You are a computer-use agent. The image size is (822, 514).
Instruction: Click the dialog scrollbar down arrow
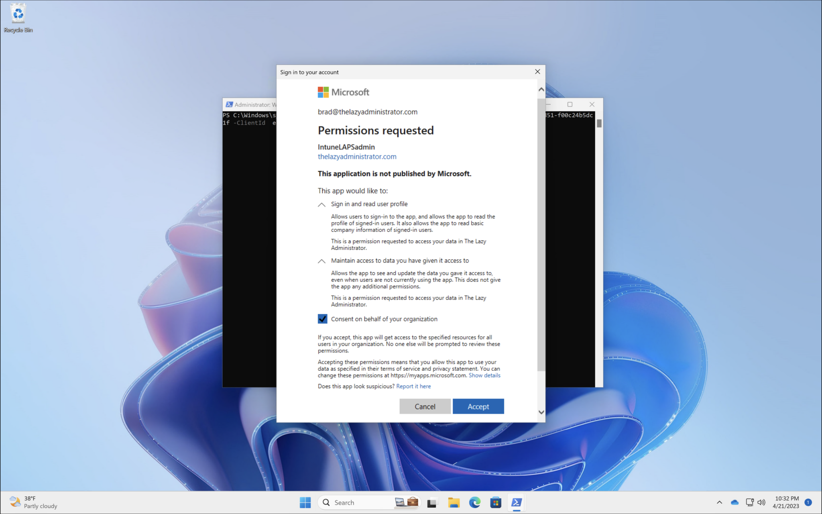(541, 412)
